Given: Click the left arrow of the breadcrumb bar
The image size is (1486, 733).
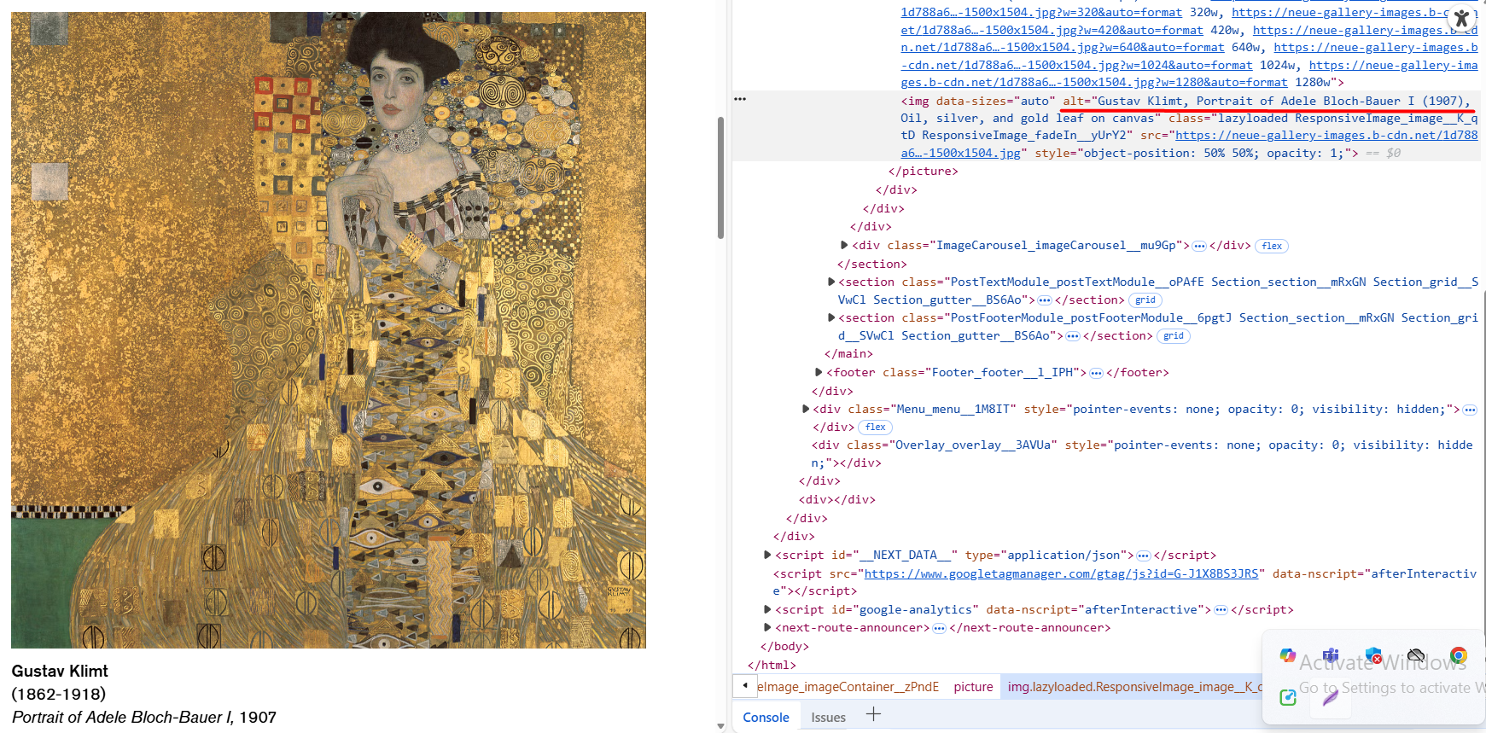Looking at the screenshot, I should [744, 686].
